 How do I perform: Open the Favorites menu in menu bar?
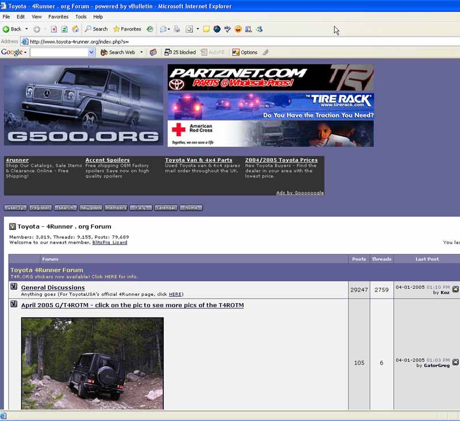59,17
